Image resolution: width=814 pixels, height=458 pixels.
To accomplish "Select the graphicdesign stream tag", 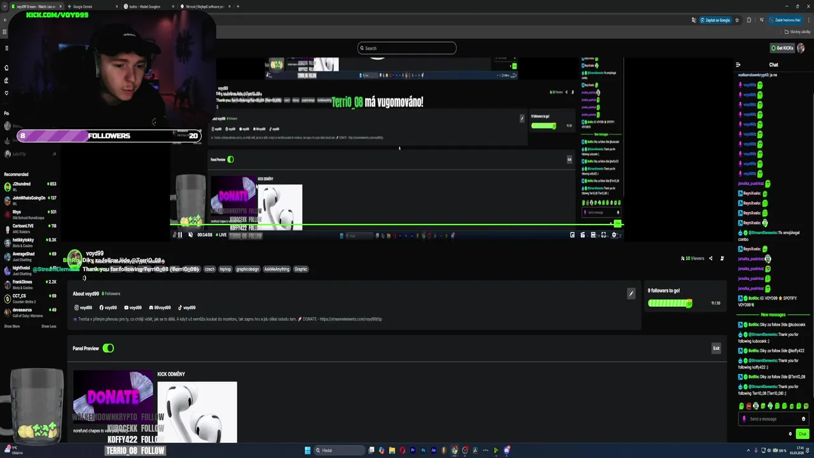I will click(x=247, y=269).
